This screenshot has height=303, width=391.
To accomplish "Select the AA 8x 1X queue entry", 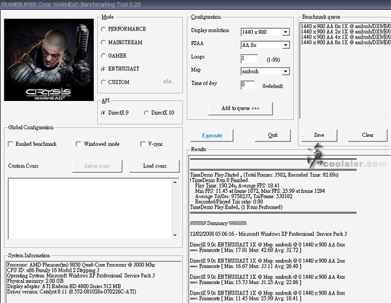I will [x=345, y=42].
